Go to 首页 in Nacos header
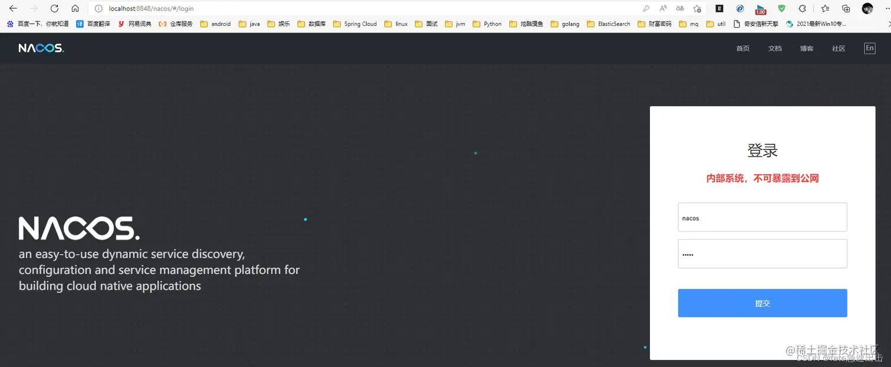This screenshot has height=367, width=891. 743,48
